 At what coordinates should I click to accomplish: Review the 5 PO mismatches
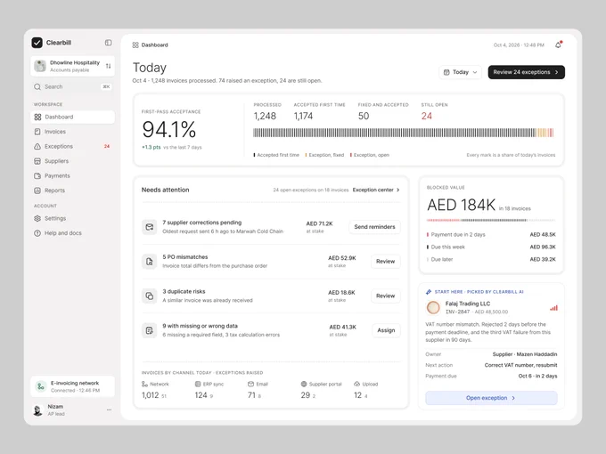coord(385,262)
